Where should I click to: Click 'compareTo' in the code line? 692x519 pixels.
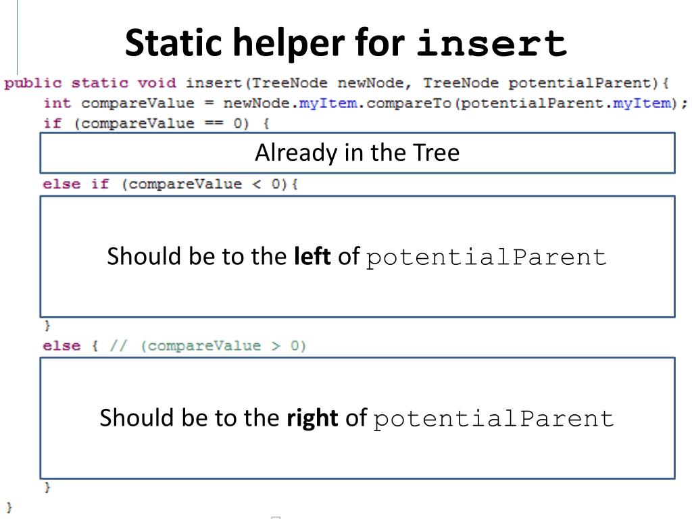(x=409, y=103)
